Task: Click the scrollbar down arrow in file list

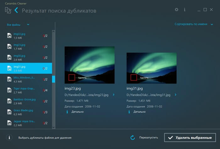Action: 53,127
